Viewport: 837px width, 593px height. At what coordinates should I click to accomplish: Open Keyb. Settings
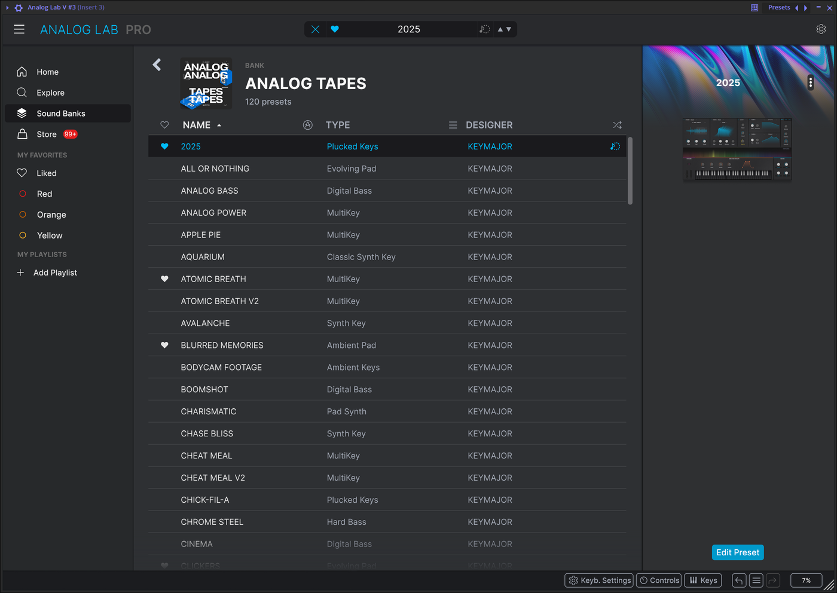point(598,580)
